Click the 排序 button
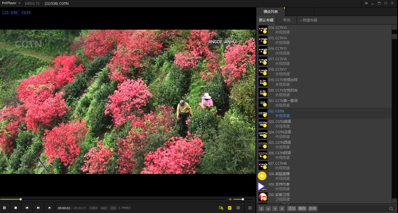The height and width of the screenshot is (213, 398). [x=313, y=209]
